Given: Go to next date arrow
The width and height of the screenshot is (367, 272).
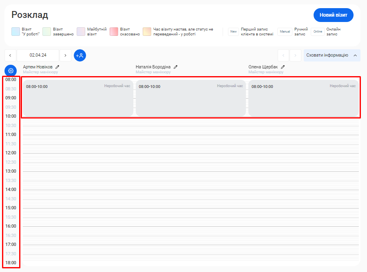Looking at the screenshot, I should [65, 55].
